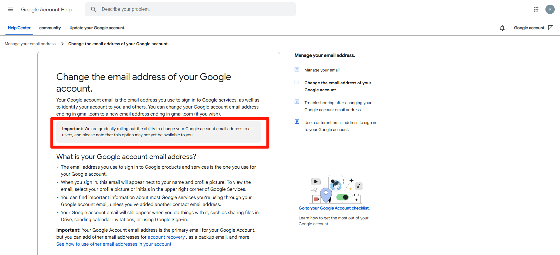This screenshot has height=255, width=560.
Task: Switch to the community tab
Action: point(50,28)
